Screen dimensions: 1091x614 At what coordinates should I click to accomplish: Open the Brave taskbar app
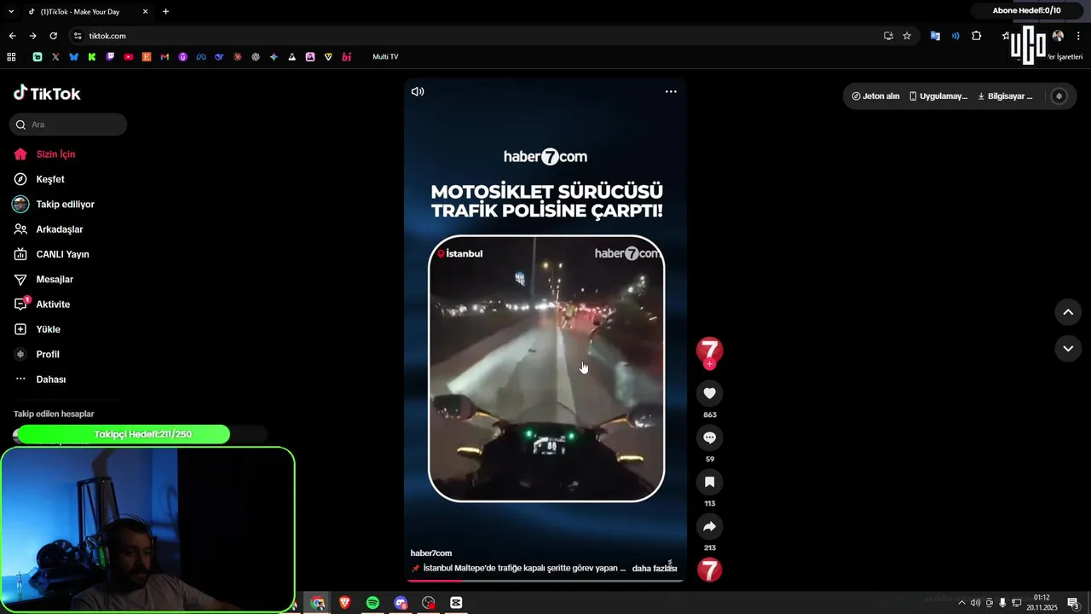click(x=345, y=603)
